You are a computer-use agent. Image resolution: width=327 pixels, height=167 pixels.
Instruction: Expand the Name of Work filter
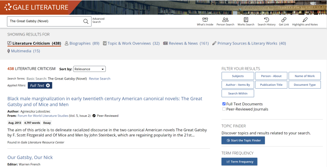(305, 76)
